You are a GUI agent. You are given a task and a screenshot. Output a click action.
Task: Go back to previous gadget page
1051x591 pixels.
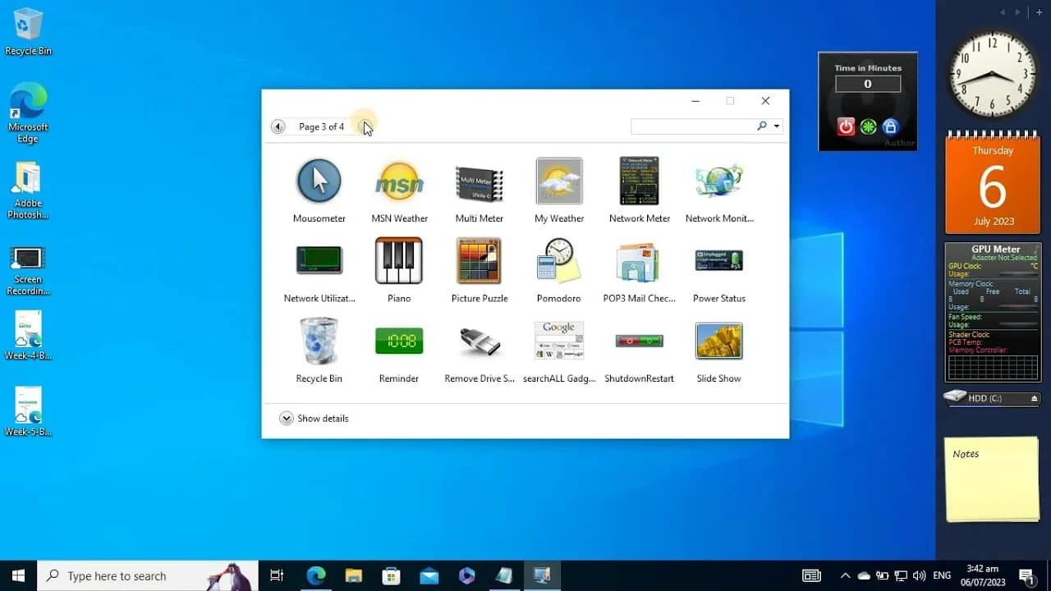(x=278, y=126)
